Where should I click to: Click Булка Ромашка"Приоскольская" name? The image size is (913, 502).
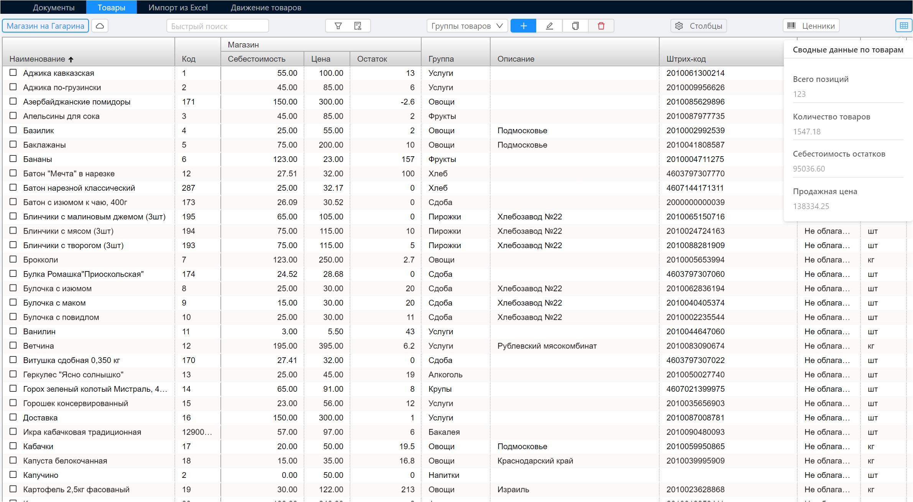[x=83, y=274]
